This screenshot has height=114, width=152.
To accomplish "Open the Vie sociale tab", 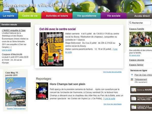I will [114, 16].
